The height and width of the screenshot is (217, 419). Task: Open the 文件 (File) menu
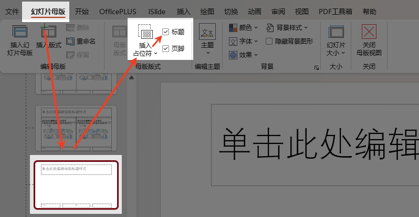click(x=12, y=11)
